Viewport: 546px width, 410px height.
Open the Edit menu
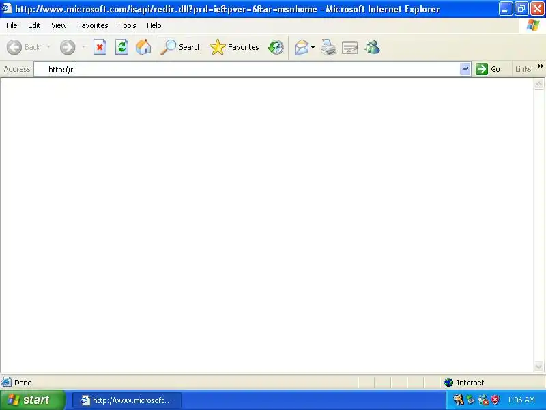click(34, 25)
